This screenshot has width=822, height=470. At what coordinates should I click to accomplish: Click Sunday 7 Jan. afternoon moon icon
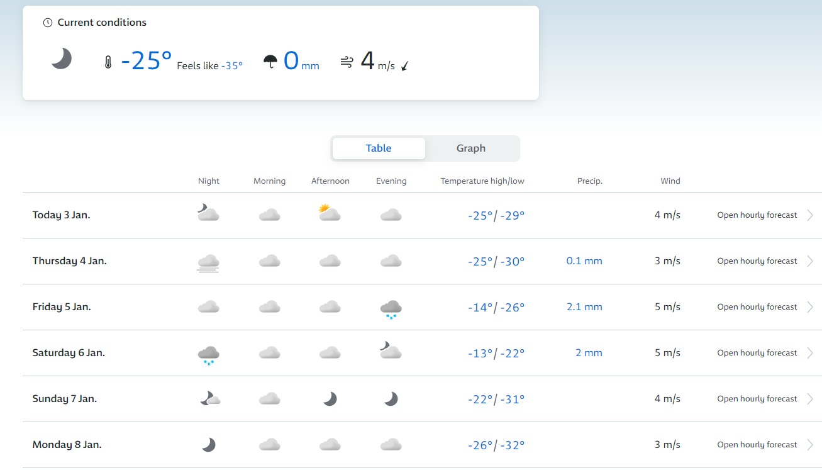[x=330, y=399]
